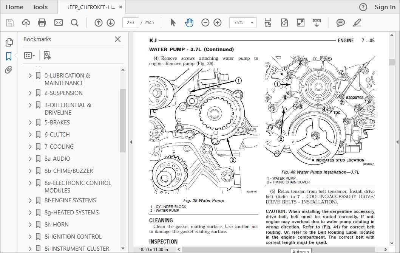Open the 2-SUSPENSION bookmark label
Image resolution: width=400 pixels, height=253 pixels.
coord(63,93)
